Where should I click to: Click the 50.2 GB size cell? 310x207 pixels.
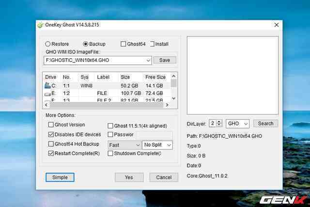click(x=129, y=86)
